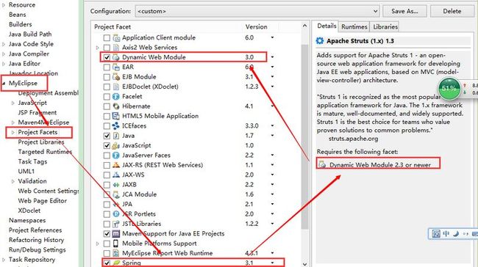The width and height of the screenshot is (478, 267).
Task: Click the JAX-RS (REST Web Services) icon
Action: [116, 165]
